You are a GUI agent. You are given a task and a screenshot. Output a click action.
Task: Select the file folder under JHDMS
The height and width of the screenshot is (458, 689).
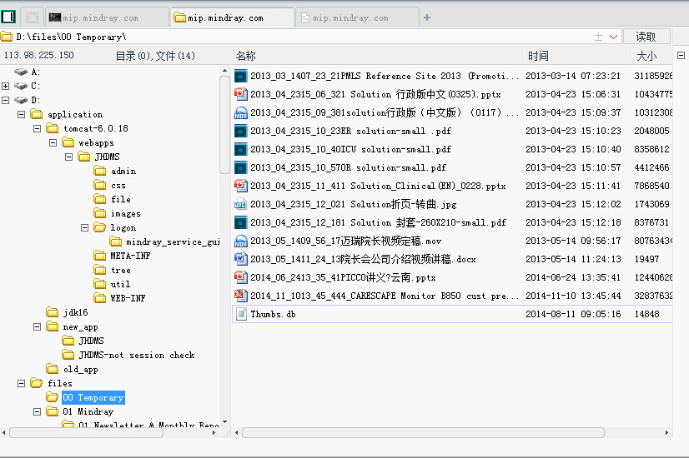(x=121, y=199)
